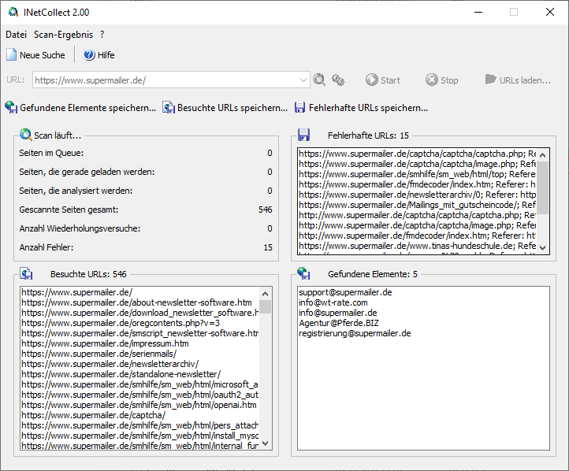The height and width of the screenshot is (471, 569).
Task: Click the Anzahl Wiederholungsversuche label
Action: point(80,228)
